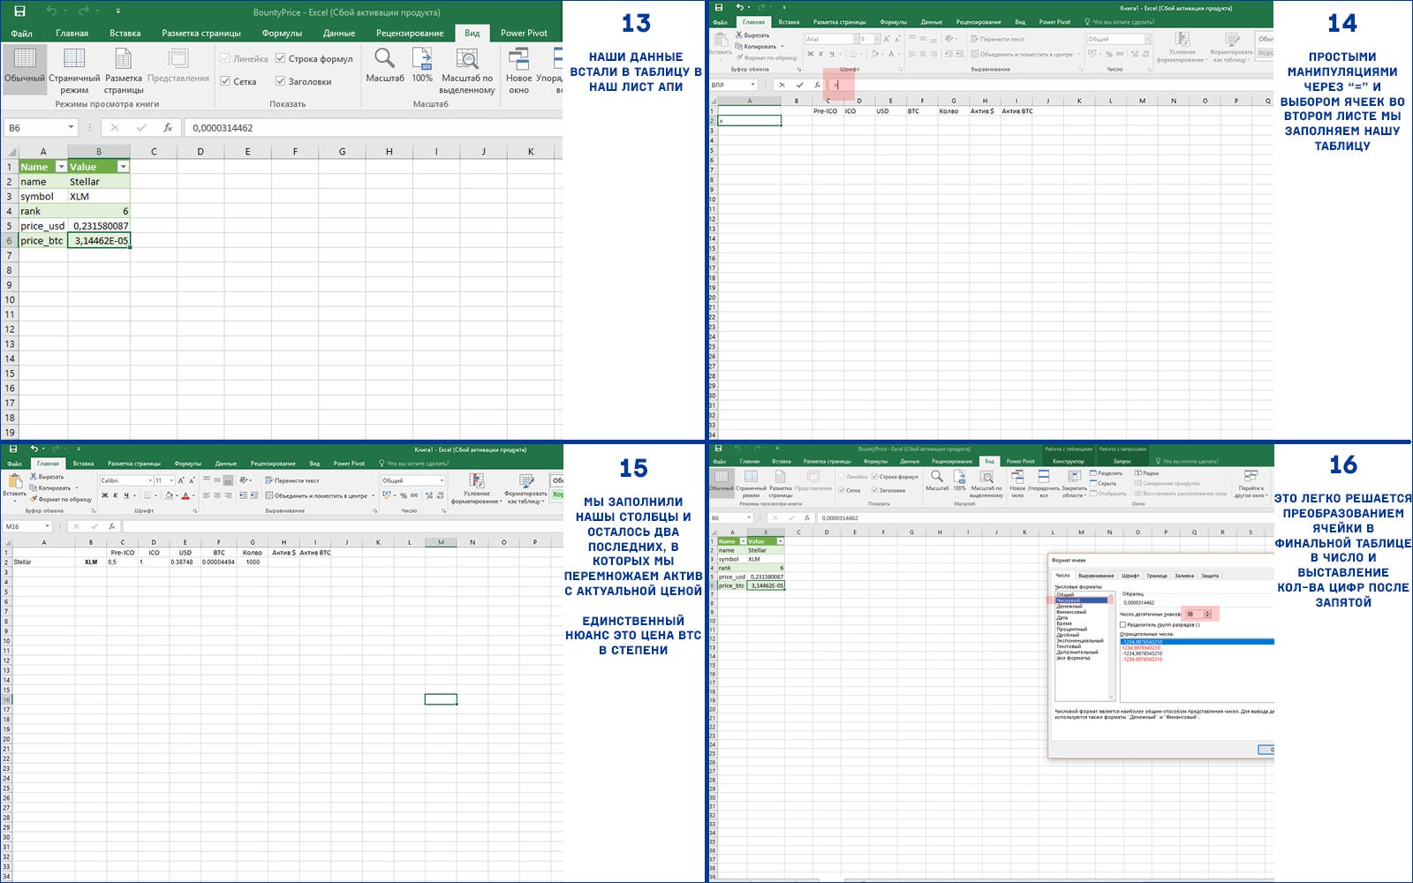Open the Value filter dropdown in step 16 table

click(780, 540)
